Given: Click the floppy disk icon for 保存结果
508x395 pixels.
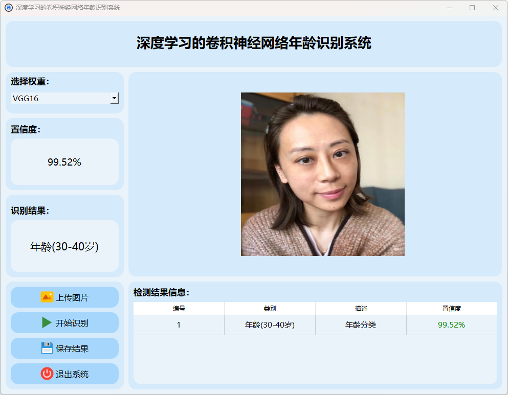Looking at the screenshot, I should (47, 348).
